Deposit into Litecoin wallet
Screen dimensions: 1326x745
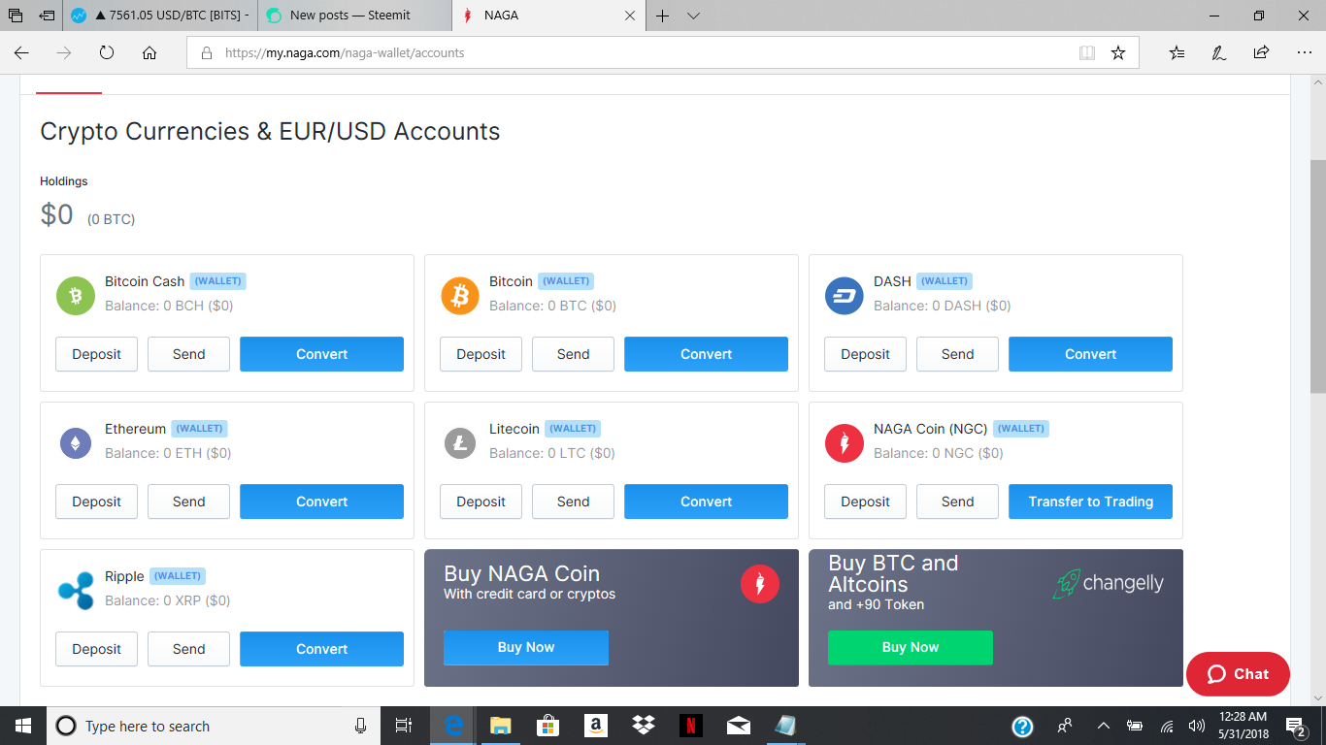(x=481, y=502)
